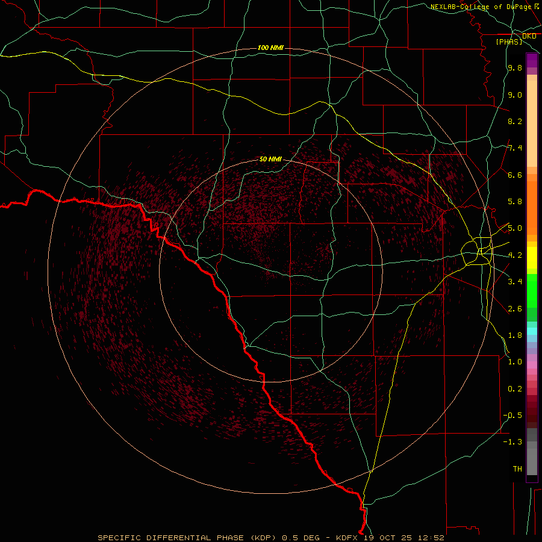Click the purple top segment of color bar
Screen dimensions: 542x542
(532, 60)
